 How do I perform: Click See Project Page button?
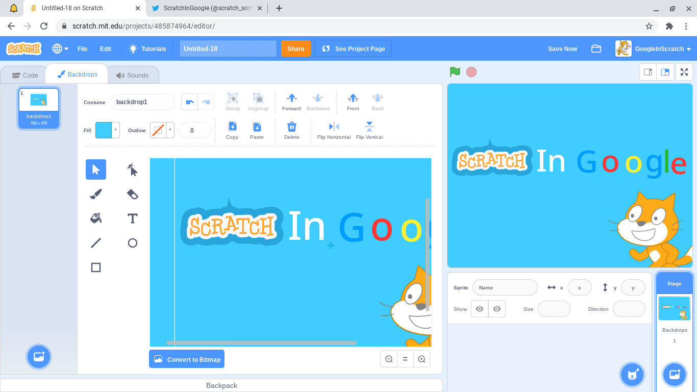coord(353,48)
